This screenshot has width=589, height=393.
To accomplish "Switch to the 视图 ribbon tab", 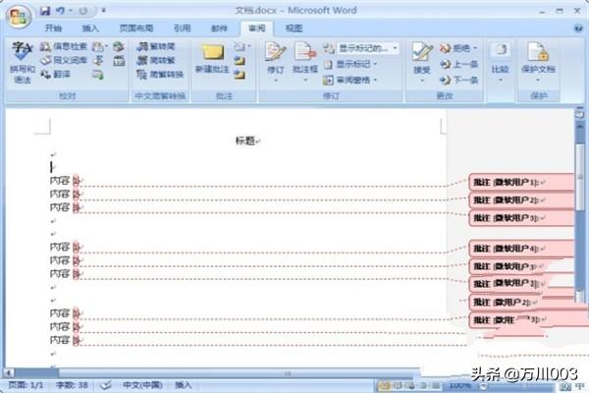I will point(294,28).
